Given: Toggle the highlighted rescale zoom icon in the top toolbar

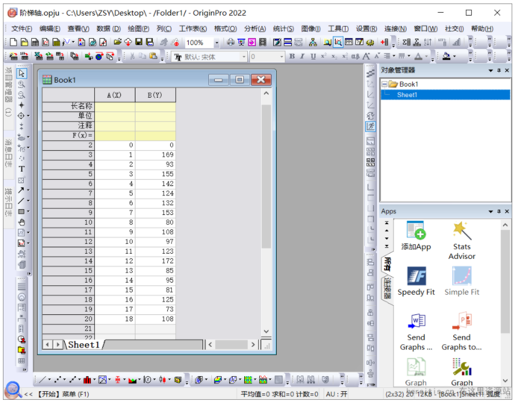Looking at the screenshot, I should click(x=338, y=42).
